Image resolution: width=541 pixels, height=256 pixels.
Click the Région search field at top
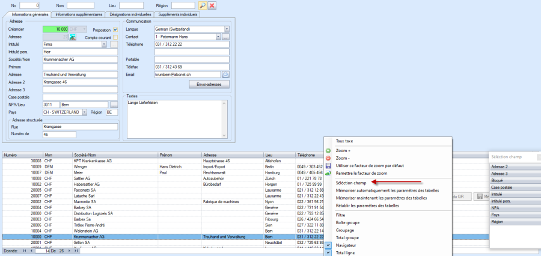[183, 5]
